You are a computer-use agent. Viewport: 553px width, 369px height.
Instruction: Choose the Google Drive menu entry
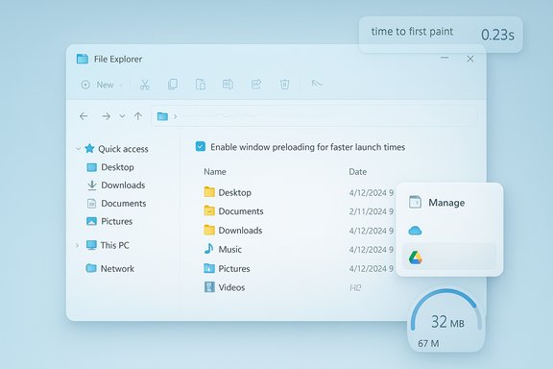[449, 258]
